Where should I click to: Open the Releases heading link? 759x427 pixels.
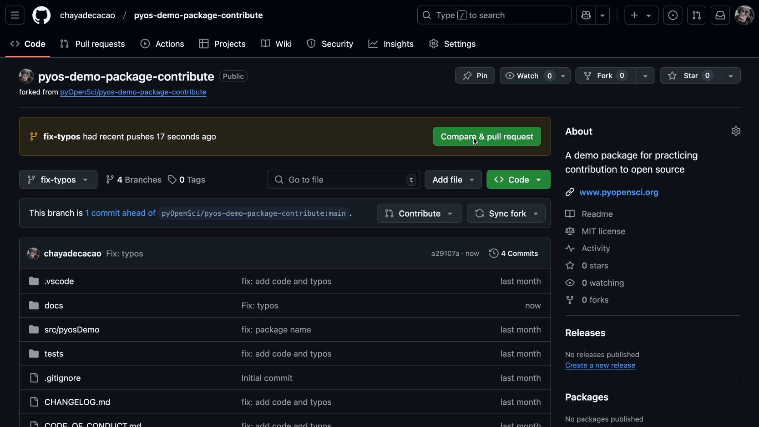[585, 333]
